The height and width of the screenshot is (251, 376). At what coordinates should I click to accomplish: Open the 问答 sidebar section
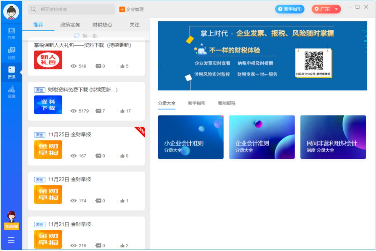[11, 53]
